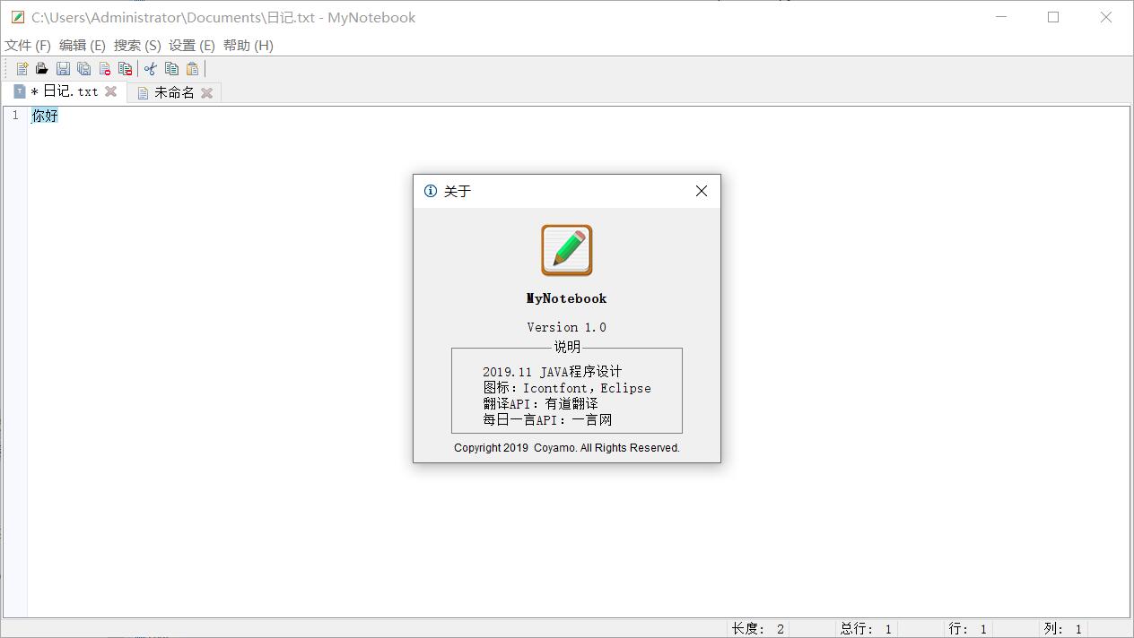Viewport: 1134px width, 638px height.
Task: Open the 帮助 (H) menu
Action: click(249, 45)
